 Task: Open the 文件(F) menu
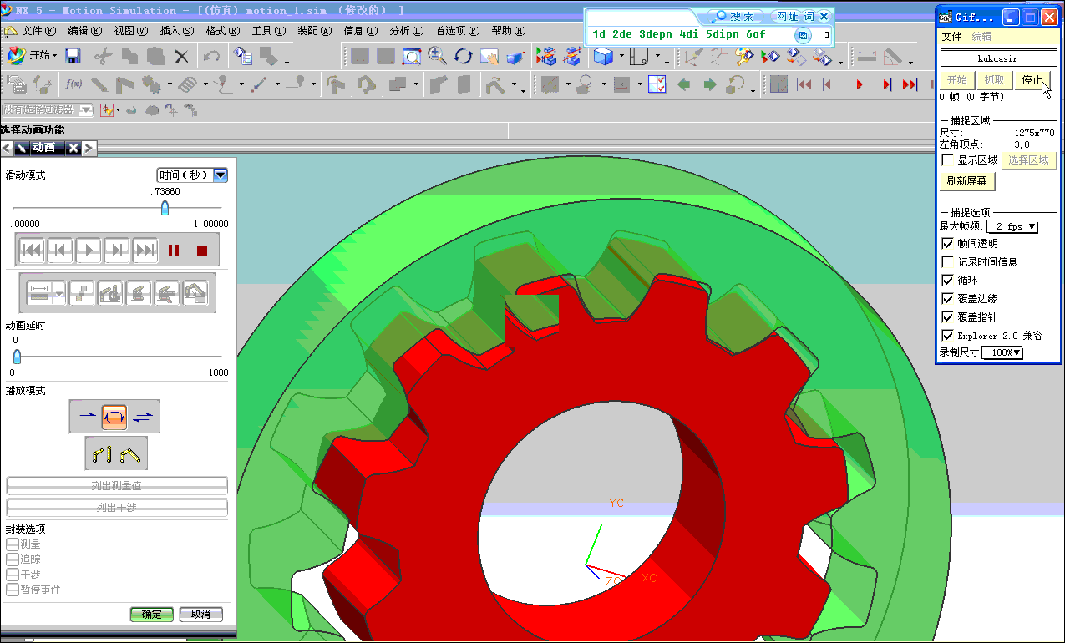coord(39,31)
